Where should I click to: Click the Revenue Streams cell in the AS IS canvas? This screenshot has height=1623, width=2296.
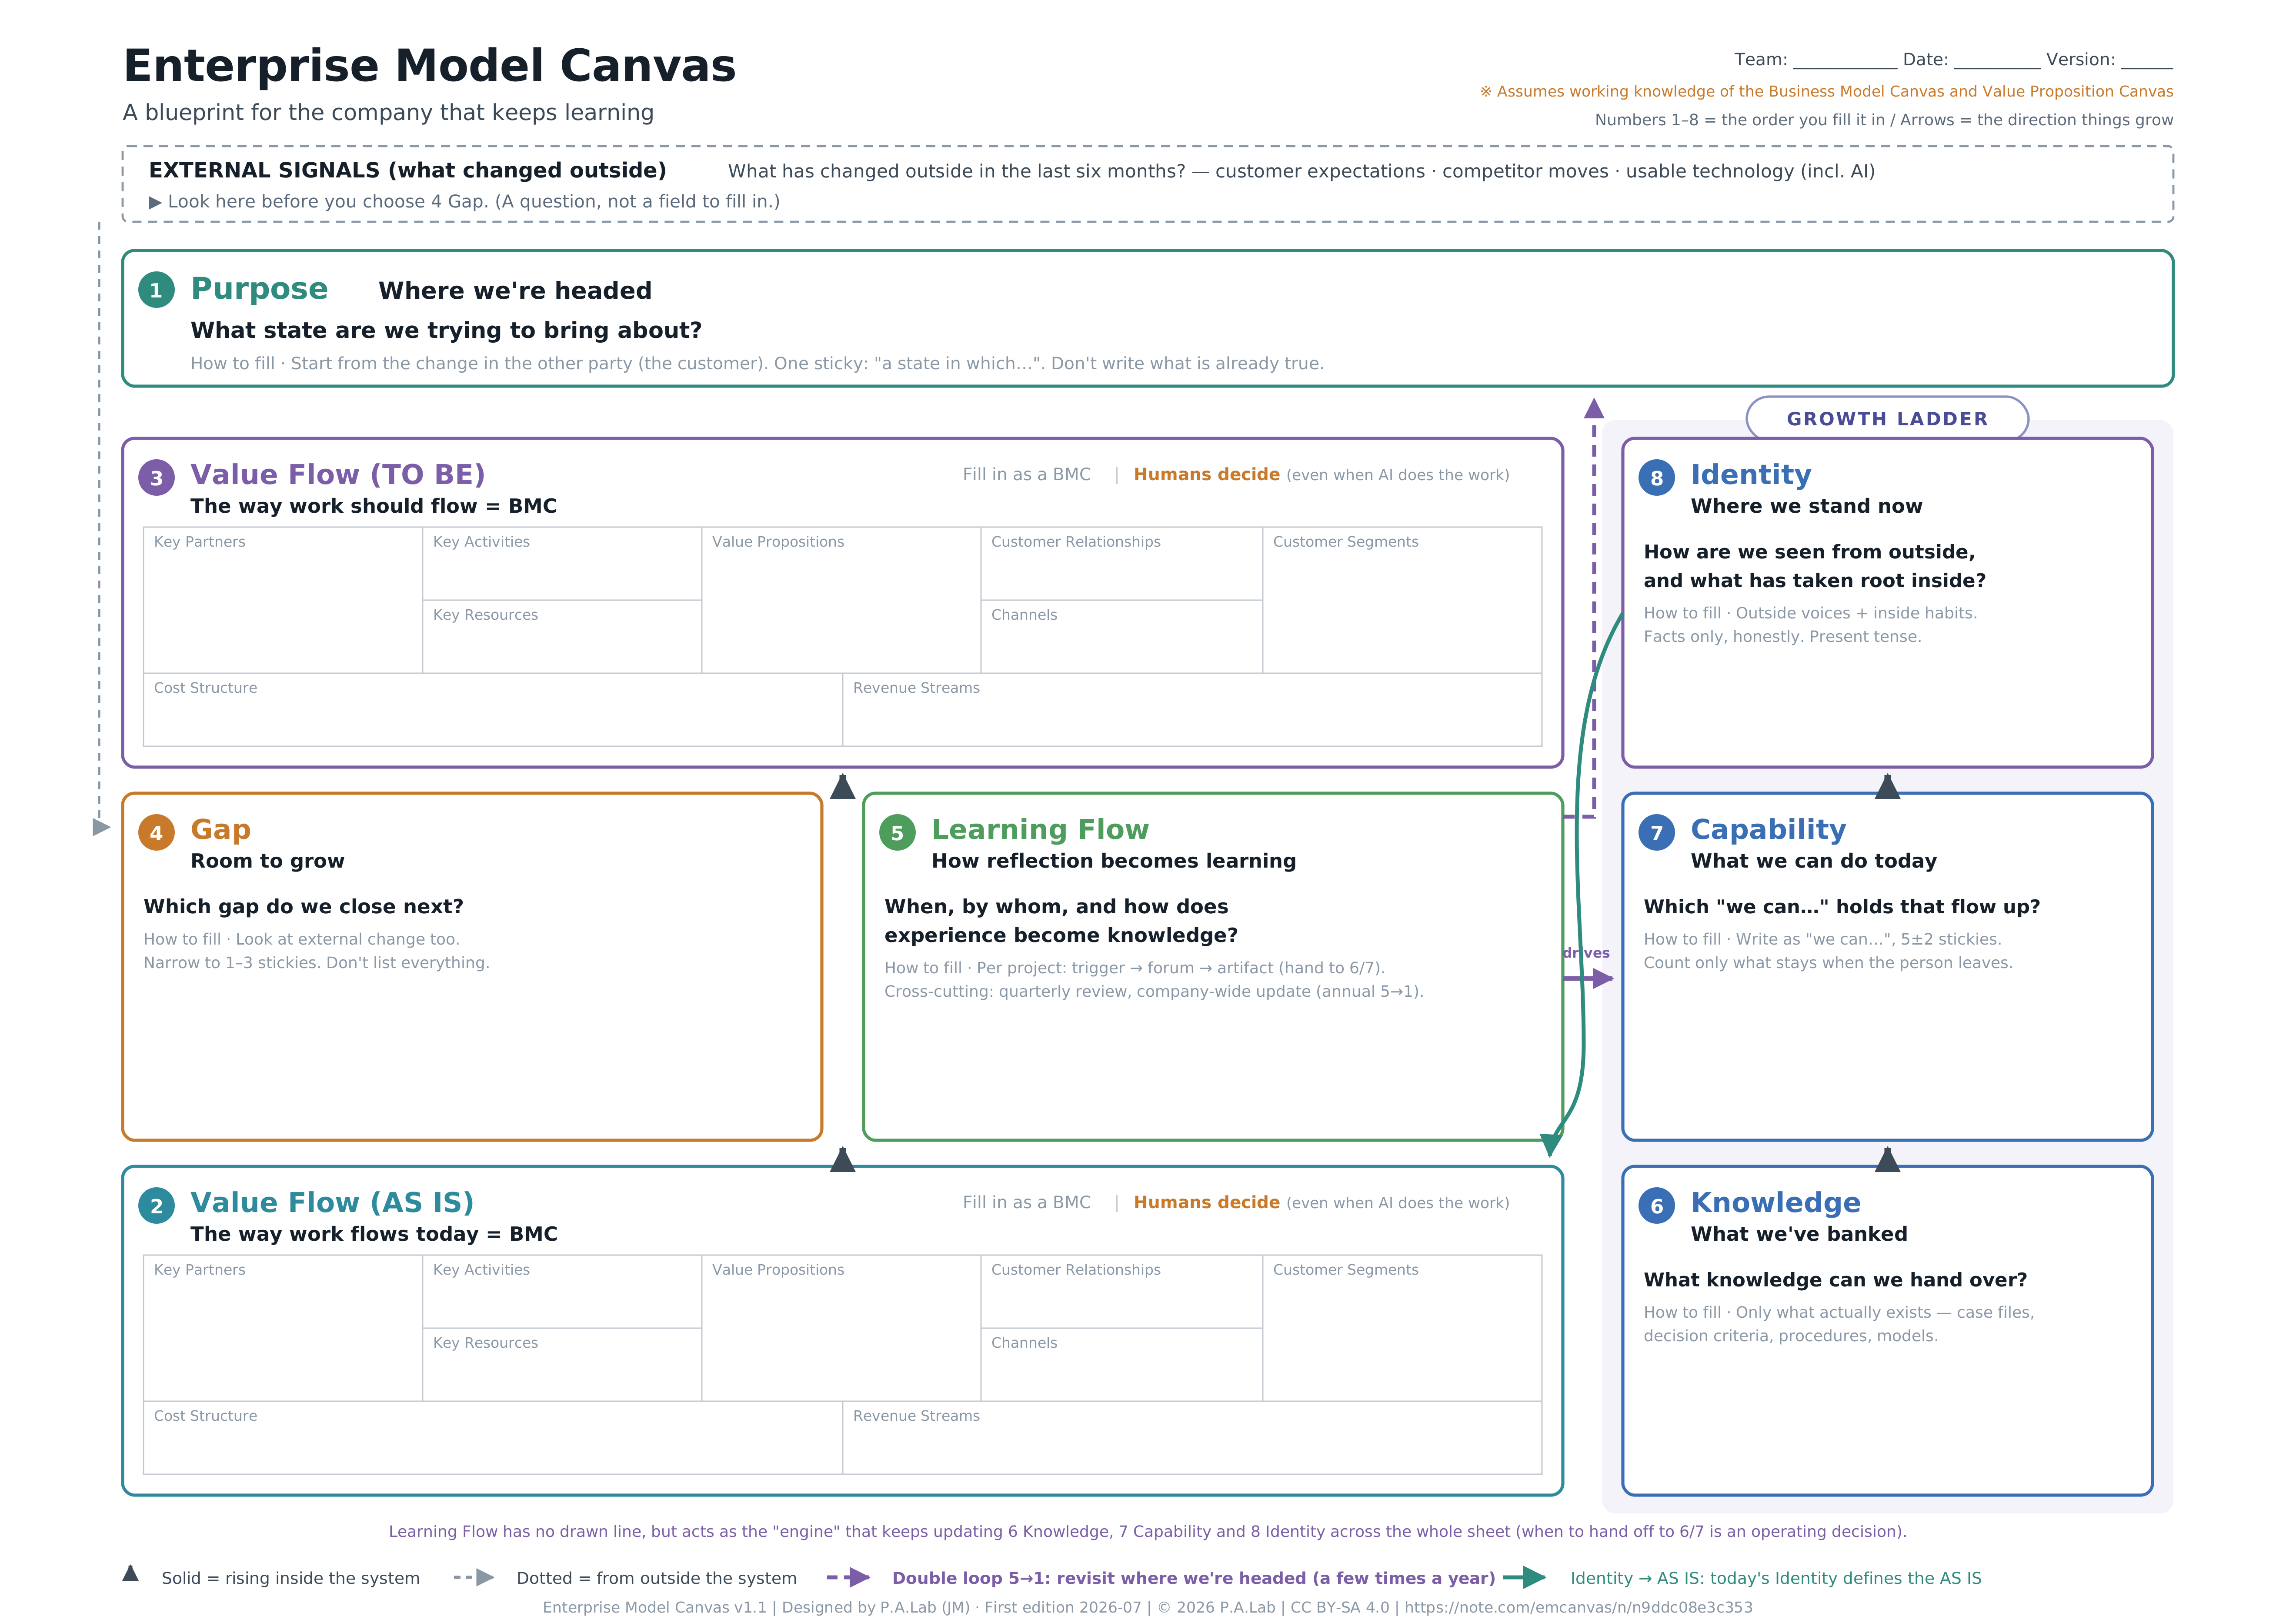pos(1192,1438)
